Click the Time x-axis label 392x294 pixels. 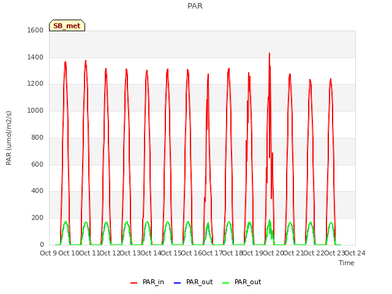347,263
